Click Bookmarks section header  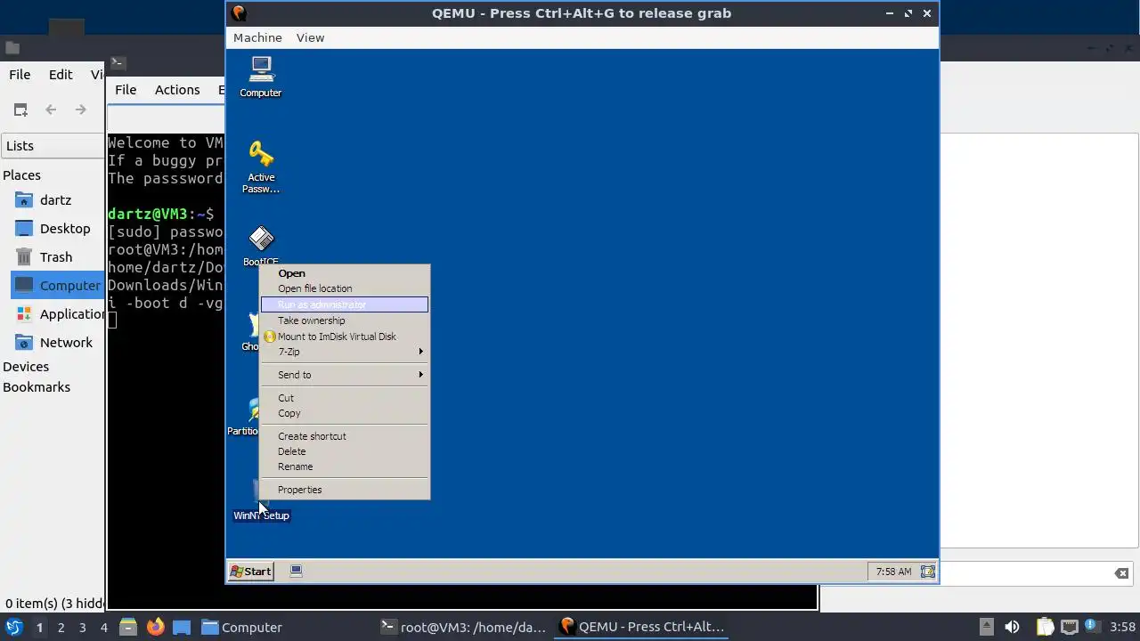[37, 387]
